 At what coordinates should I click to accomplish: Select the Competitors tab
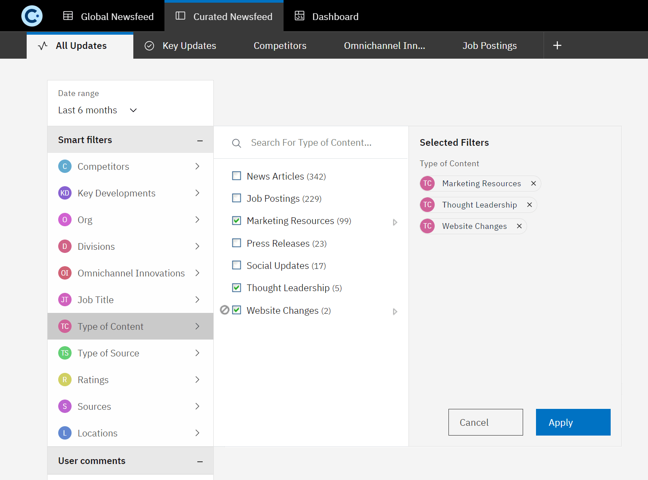click(280, 46)
